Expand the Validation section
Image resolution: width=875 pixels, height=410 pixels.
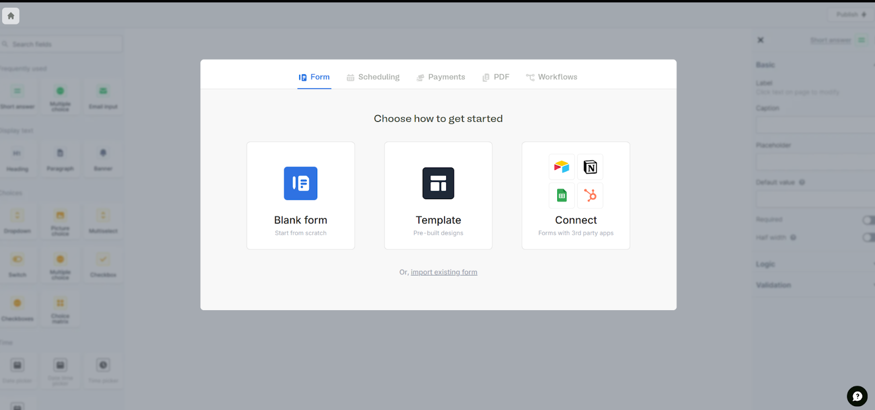click(x=815, y=285)
